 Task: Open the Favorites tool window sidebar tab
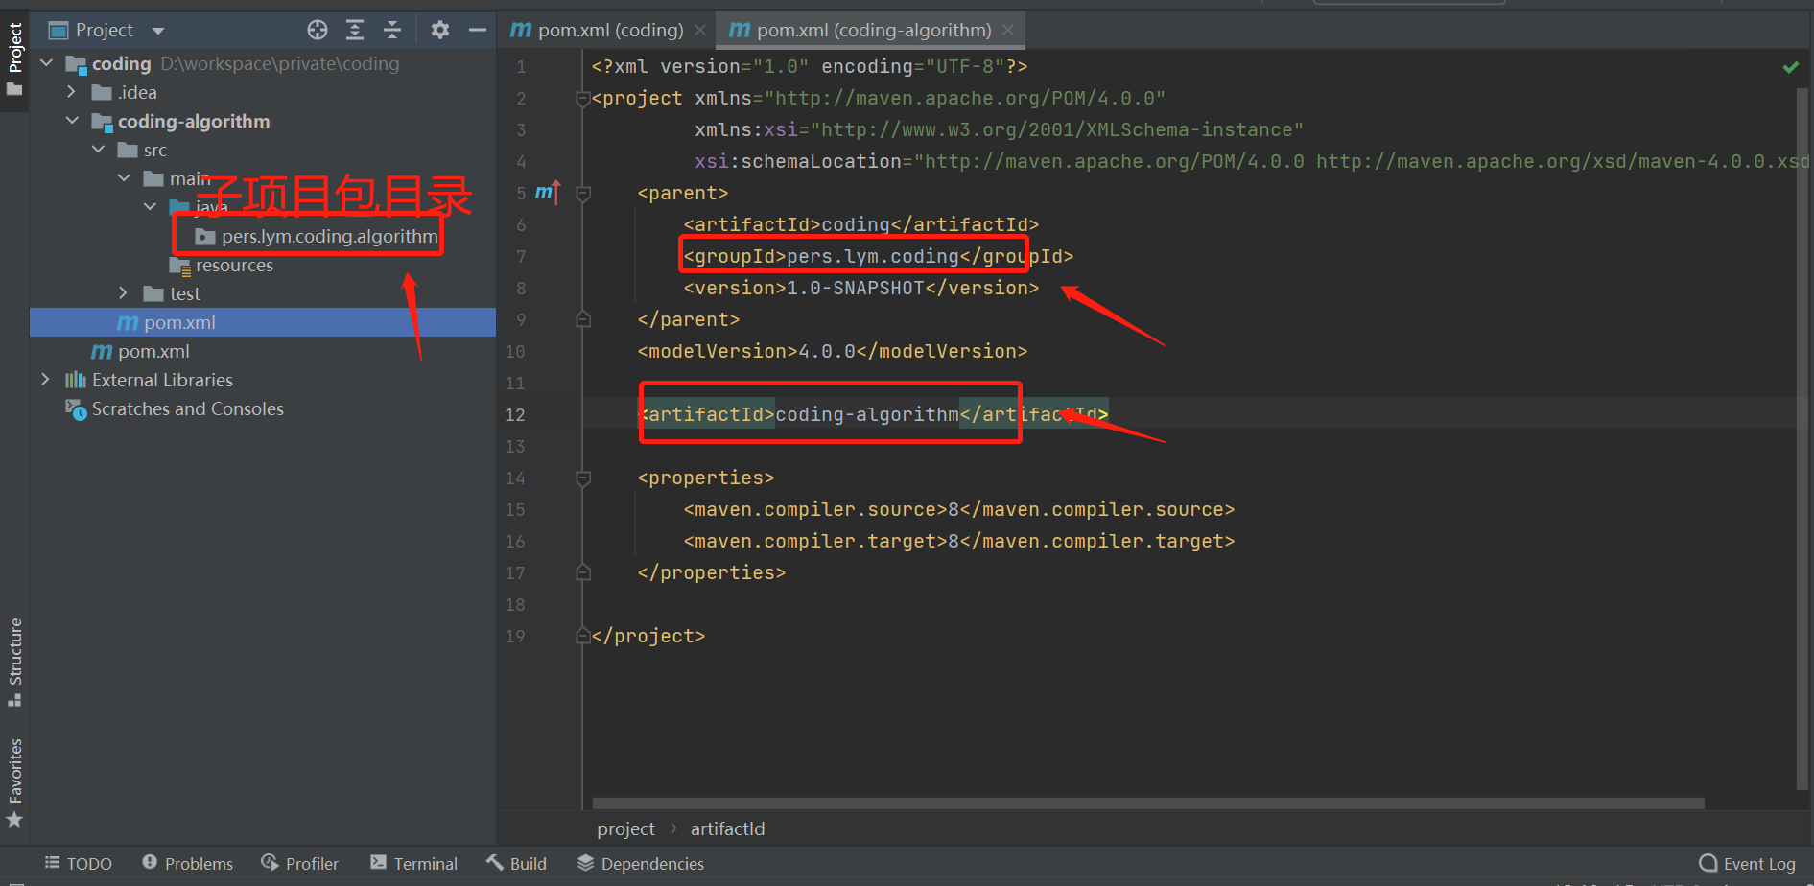14,781
